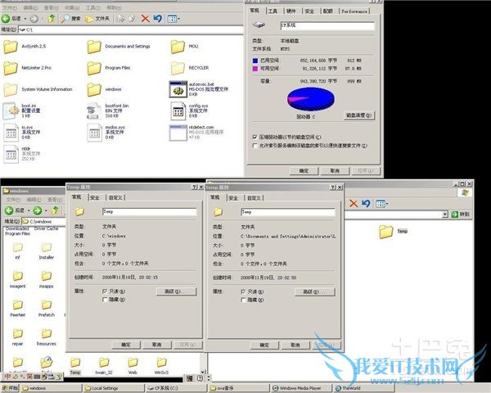Open Help menu in C:\ explorer
The width and height of the screenshot is (491, 393).
click(114, 7)
